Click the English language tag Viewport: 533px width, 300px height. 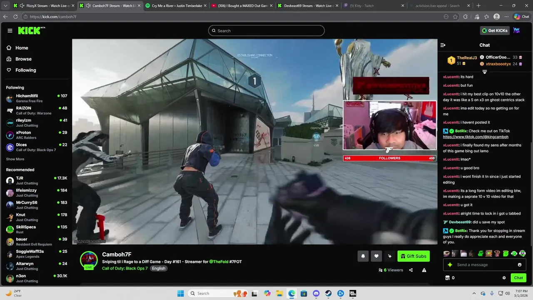coord(159,268)
